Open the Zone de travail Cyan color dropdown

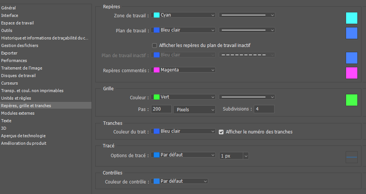pyautogui.click(x=183, y=15)
